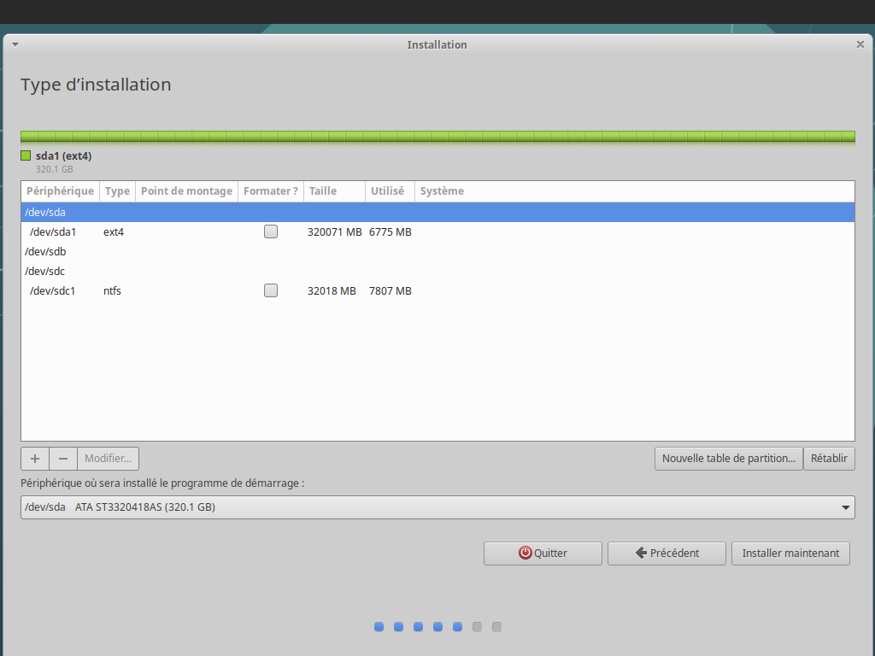875x656 pixels.
Task: Toggle format checkbox for /dev/sda1
Action: click(x=271, y=231)
